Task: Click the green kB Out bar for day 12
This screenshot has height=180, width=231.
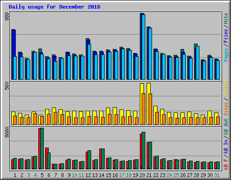Action: pyautogui.click(x=89, y=160)
